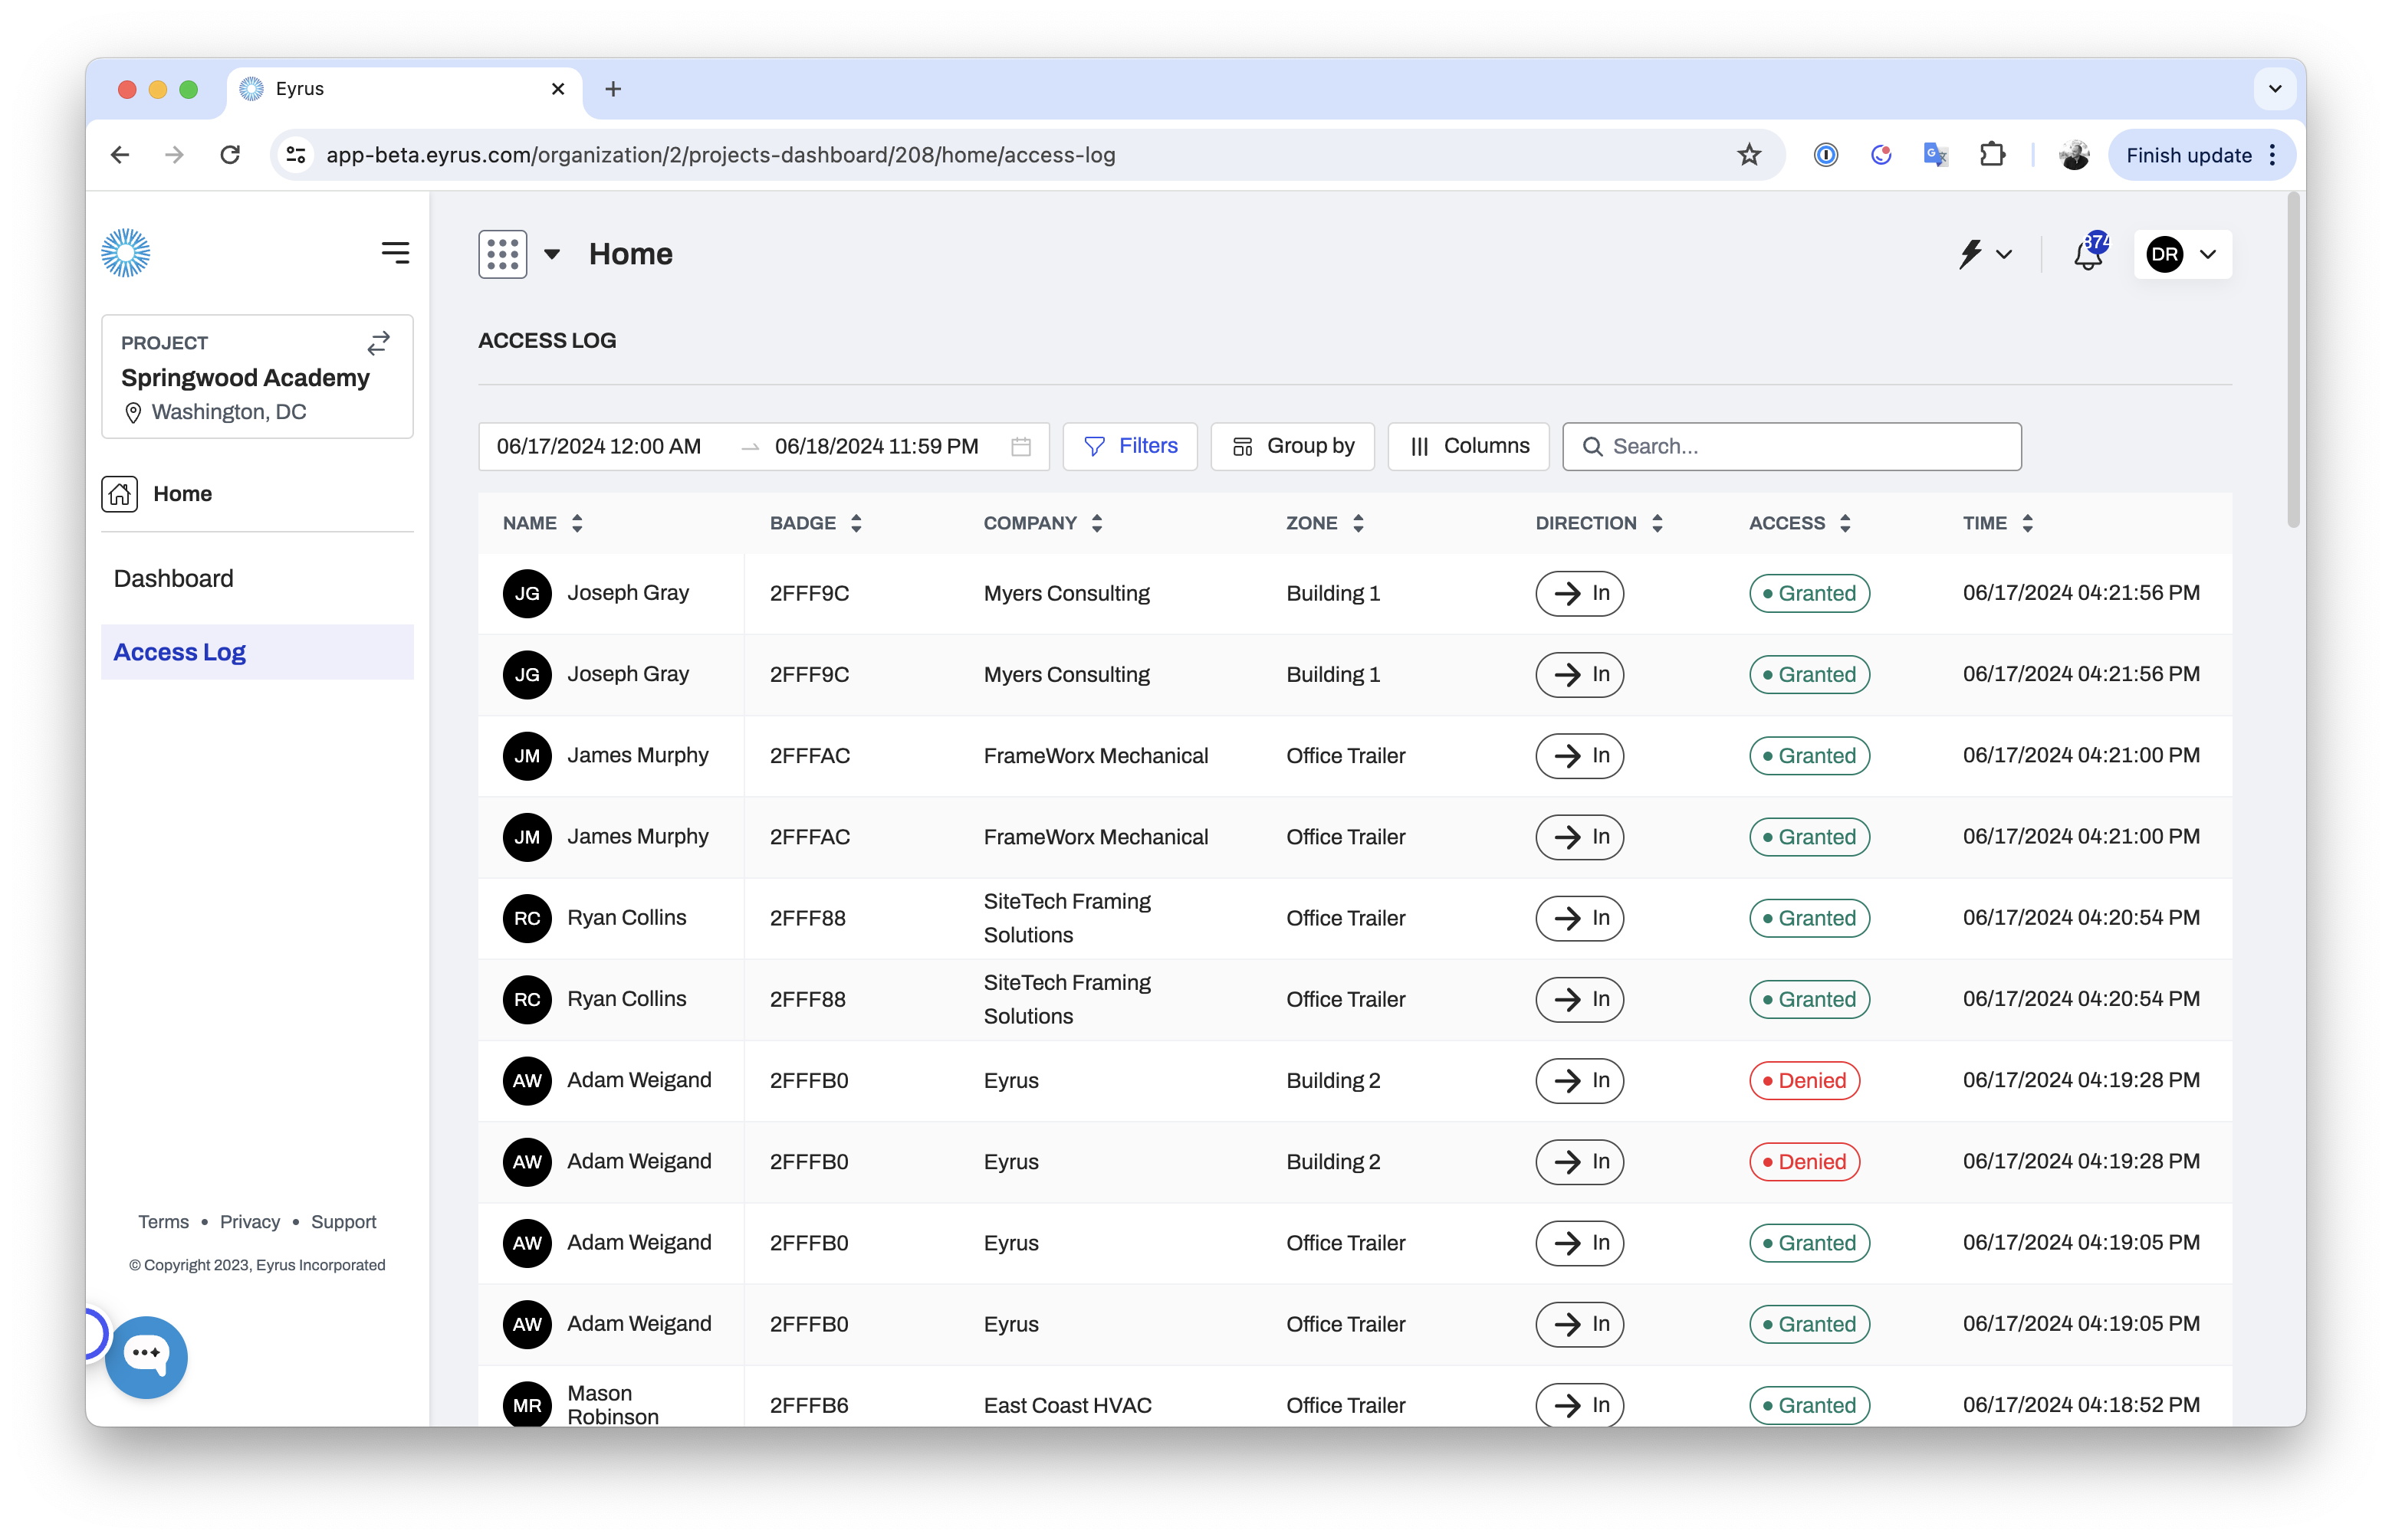Click the address bar URL
Image resolution: width=2392 pixels, height=1540 pixels.
721,155
